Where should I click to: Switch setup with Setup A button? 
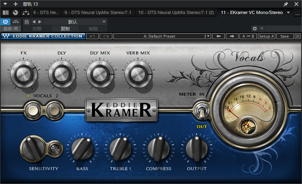(267, 36)
